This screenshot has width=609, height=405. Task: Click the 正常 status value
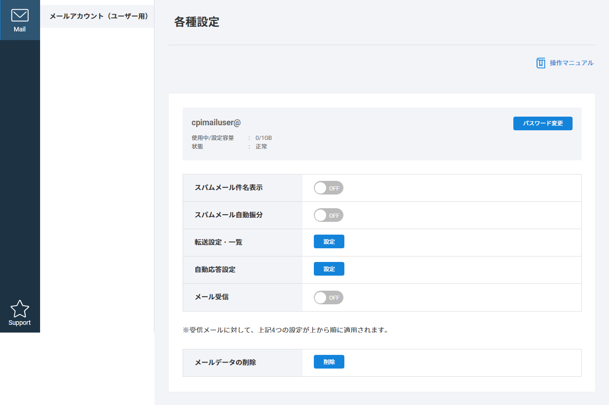[261, 147]
